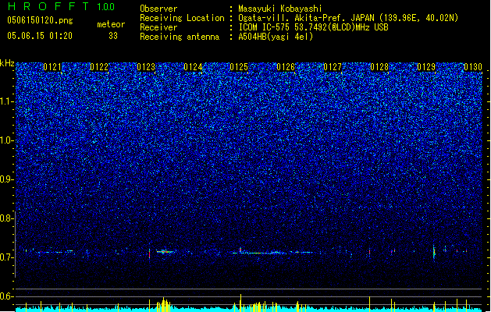Click the Ogata-vill. Akita-Pref. JAPAN location text

point(348,18)
